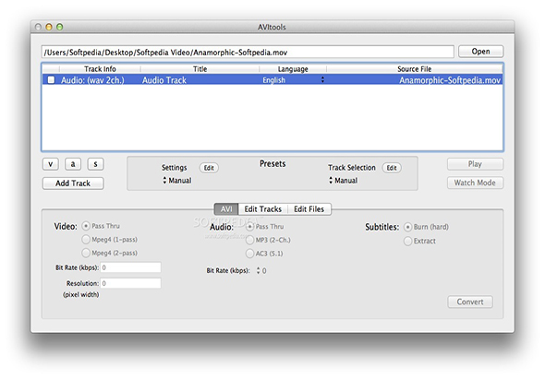Click the Resolution pixel width field
The image size is (545, 379).
(x=130, y=283)
